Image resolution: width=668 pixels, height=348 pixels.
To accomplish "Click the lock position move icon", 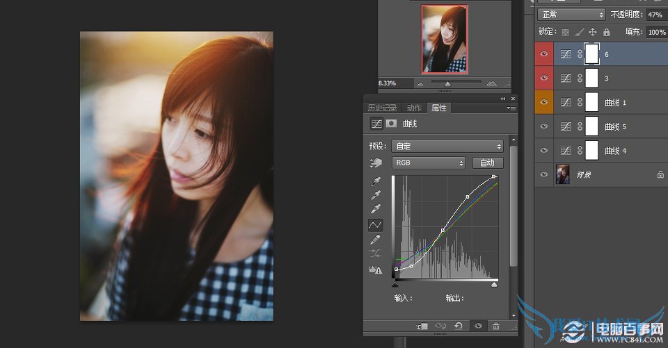I will coord(592,32).
